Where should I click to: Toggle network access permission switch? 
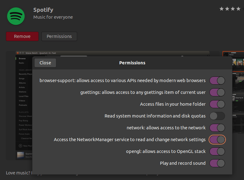click(217, 128)
